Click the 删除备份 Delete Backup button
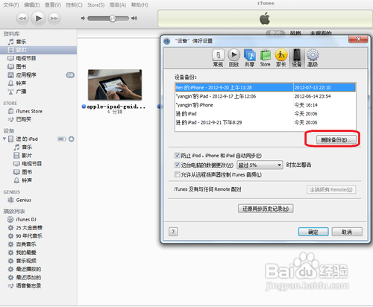 pyautogui.click(x=336, y=140)
